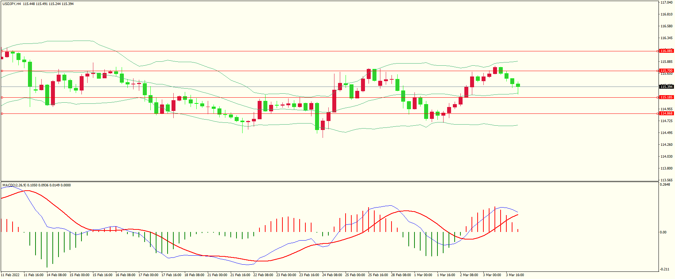675x279 pixels.
Task: Click the 116.580 price axis value
Action: (x=666, y=26)
